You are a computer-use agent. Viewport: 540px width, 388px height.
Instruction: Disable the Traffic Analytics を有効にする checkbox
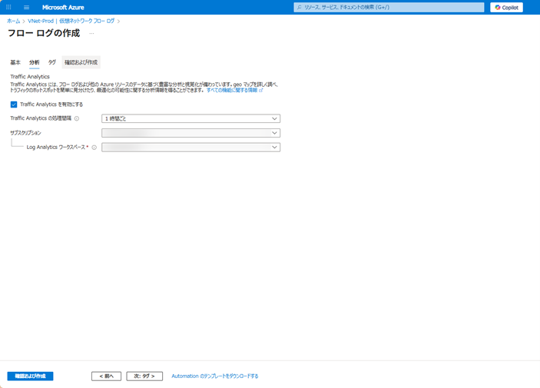click(x=14, y=104)
